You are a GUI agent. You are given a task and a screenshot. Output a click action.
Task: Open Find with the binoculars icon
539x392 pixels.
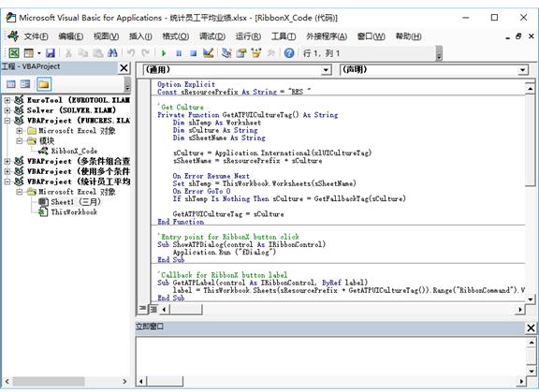(112, 53)
